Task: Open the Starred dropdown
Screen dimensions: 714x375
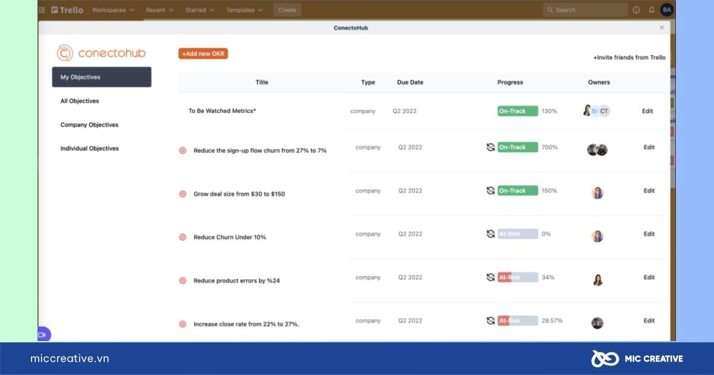Action: [199, 10]
